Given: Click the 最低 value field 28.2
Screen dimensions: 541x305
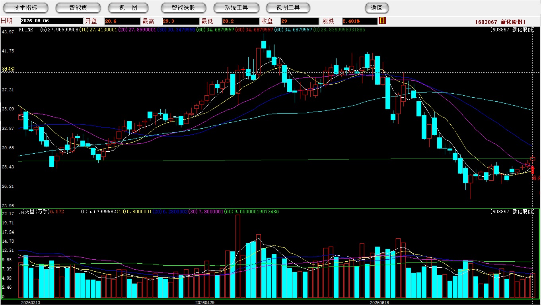Looking at the screenshot, I should pos(240,21).
